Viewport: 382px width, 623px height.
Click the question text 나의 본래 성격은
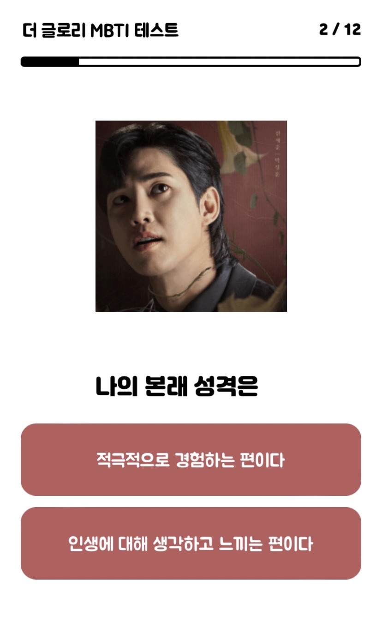pyautogui.click(x=176, y=387)
